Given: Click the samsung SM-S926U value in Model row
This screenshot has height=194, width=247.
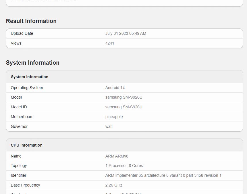Looking at the screenshot, I should (124, 97).
